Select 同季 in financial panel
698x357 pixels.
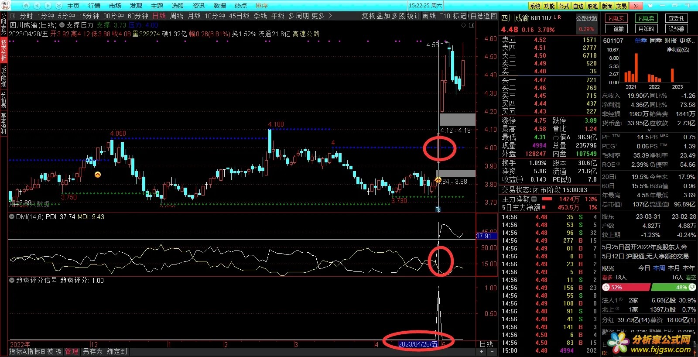656,41
